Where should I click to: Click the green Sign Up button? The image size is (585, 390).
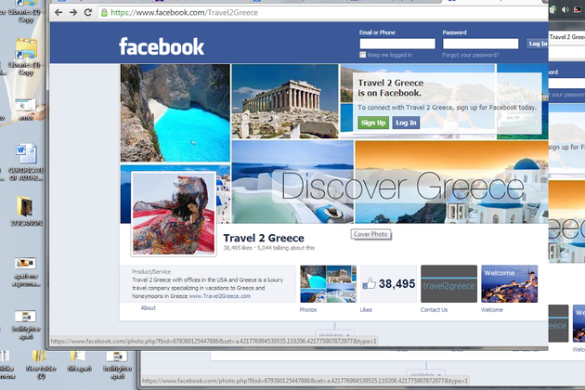coord(373,123)
